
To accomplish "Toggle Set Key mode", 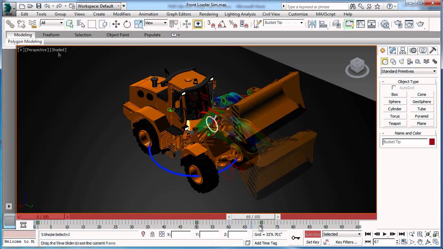I will pyautogui.click(x=313, y=242).
